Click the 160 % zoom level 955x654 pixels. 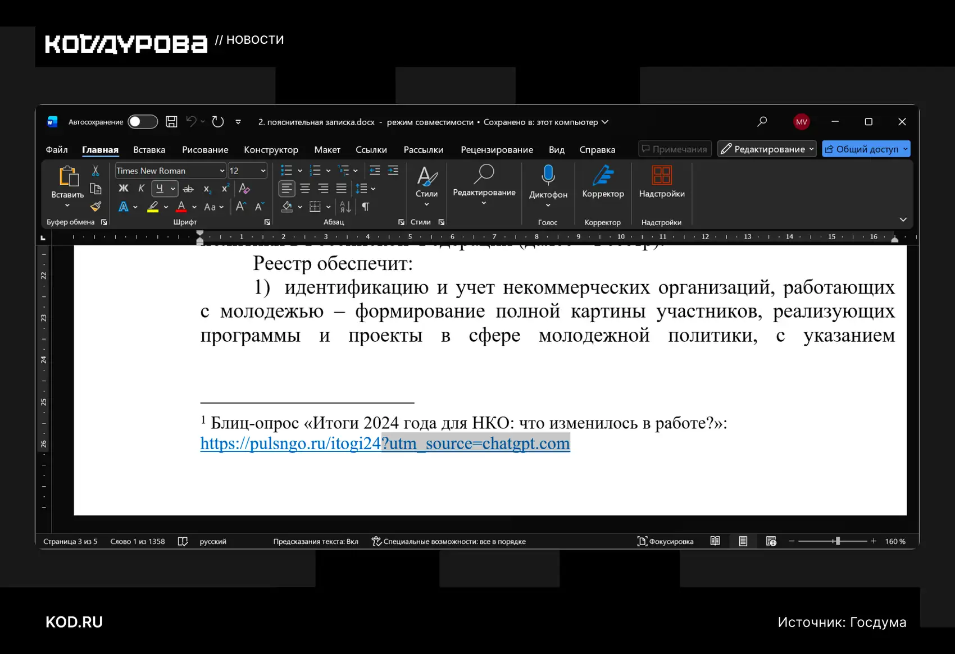point(895,541)
